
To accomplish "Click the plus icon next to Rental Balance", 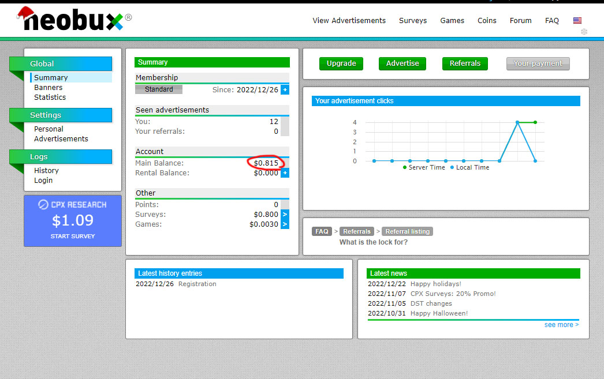I will point(285,172).
